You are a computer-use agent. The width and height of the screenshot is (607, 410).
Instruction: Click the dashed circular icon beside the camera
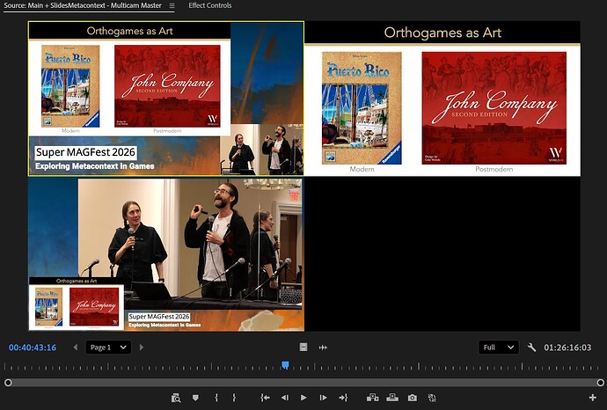click(x=432, y=398)
